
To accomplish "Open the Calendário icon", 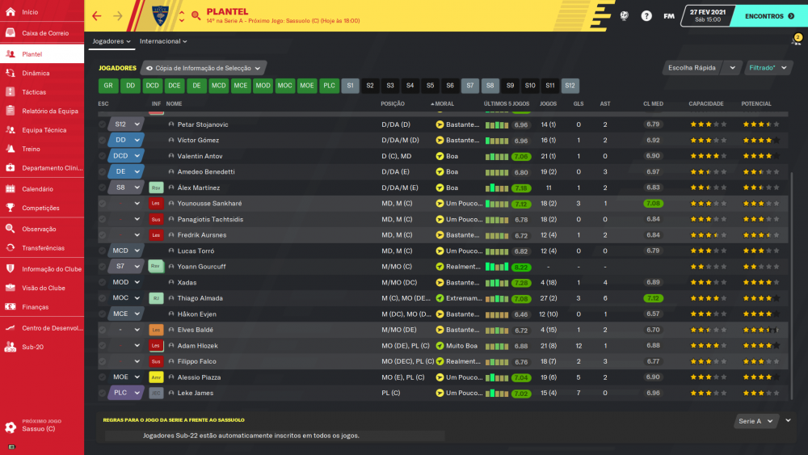I will pos(11,189).
